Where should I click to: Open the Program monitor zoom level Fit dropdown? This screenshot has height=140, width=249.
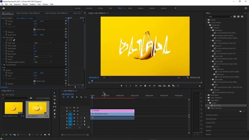click(x=107, y=77)
